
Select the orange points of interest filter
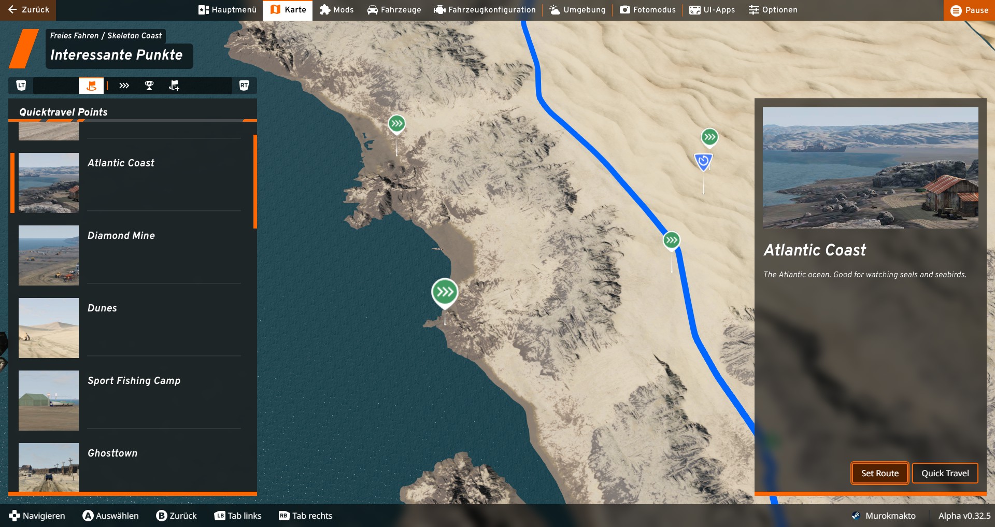91,86
